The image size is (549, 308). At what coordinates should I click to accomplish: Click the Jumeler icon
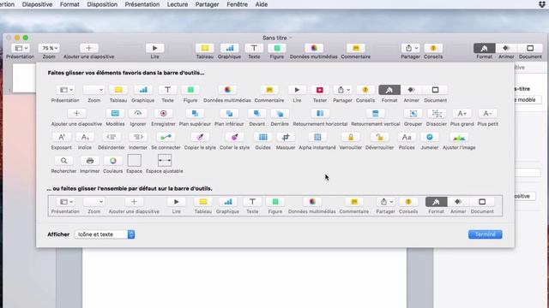[430, 137]
